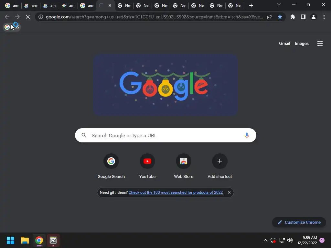Image resolution: width=331 pixels, height=248 pixels.
Task: Click the holiday Google doodle
Action: point(166,85)
